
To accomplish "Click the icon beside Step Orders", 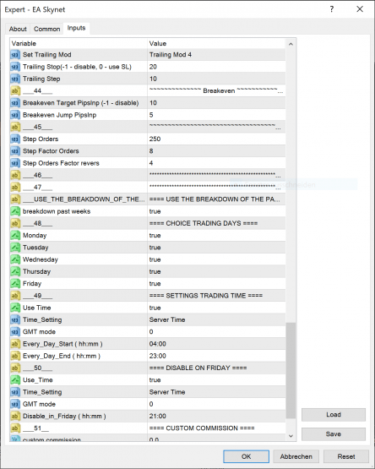I will point(15,139).
